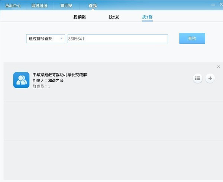This screenshot has height=182, width=223.
Task: Open 活动中心 in top navigation
Action: point(12,6)
